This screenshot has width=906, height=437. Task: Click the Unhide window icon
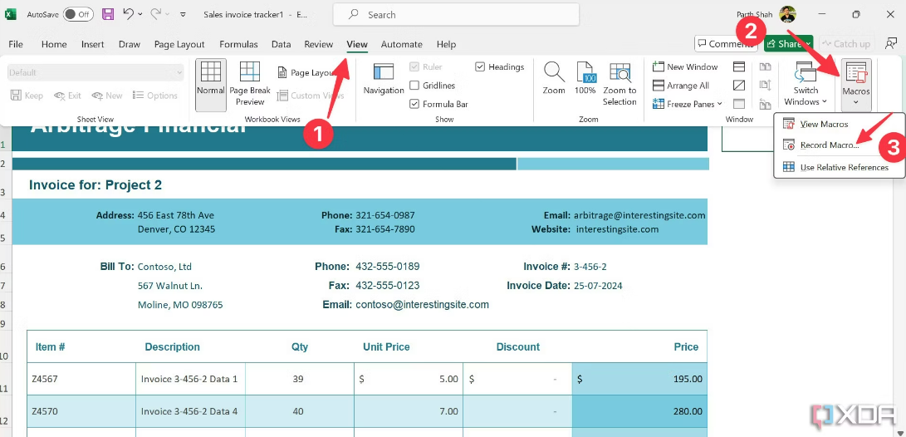[x=739, y=104]
